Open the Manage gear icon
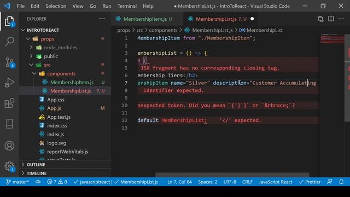350x197 pixels. point(9,166)
